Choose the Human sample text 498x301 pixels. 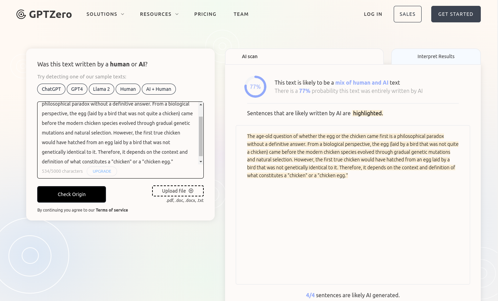click(x=128, y=89)
